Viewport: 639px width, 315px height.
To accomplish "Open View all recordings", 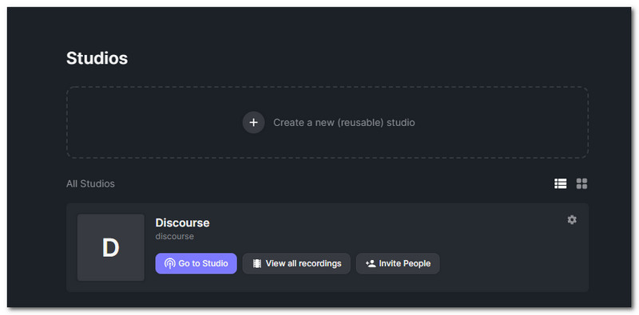I will click(x=296, y=263).
